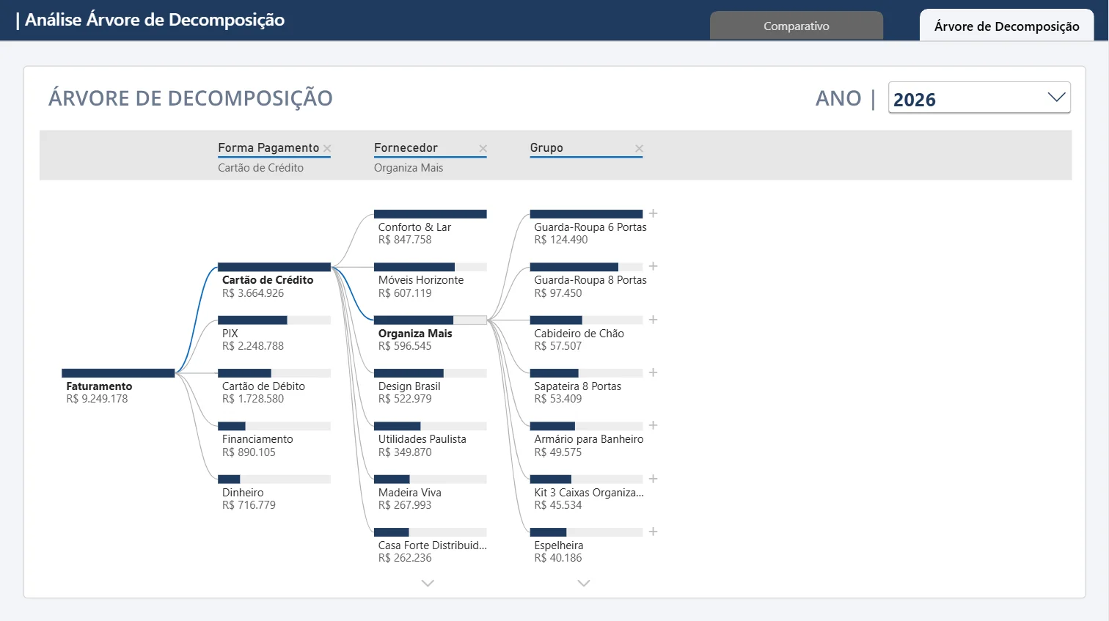Expand Espelheira with plus icon
This screenshot has height=621, width=1109.
[x=653, y=532]
